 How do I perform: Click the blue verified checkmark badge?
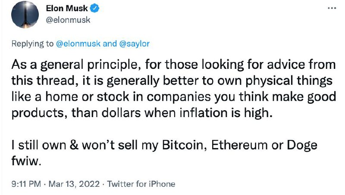[94, 8]
